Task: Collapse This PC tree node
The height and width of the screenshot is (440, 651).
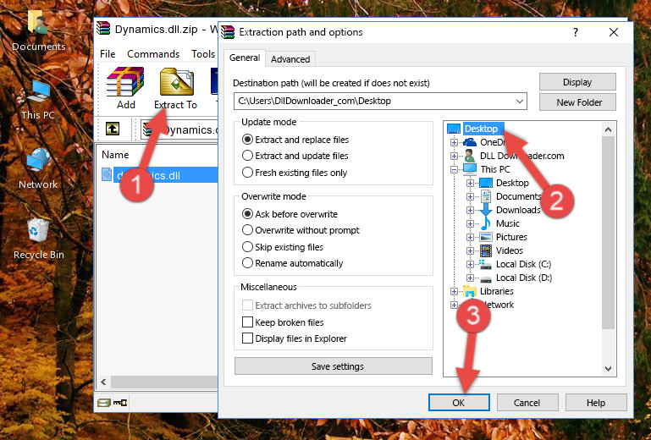Action: click(455, 169)
